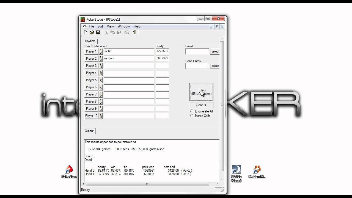Open the Window menu
The width and height of the screenshot is (352, 198).
(124, 26)
